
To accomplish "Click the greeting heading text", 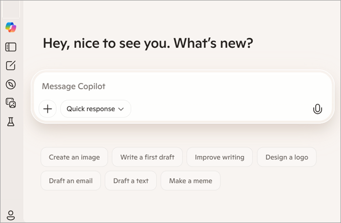I will click(148, 43).
